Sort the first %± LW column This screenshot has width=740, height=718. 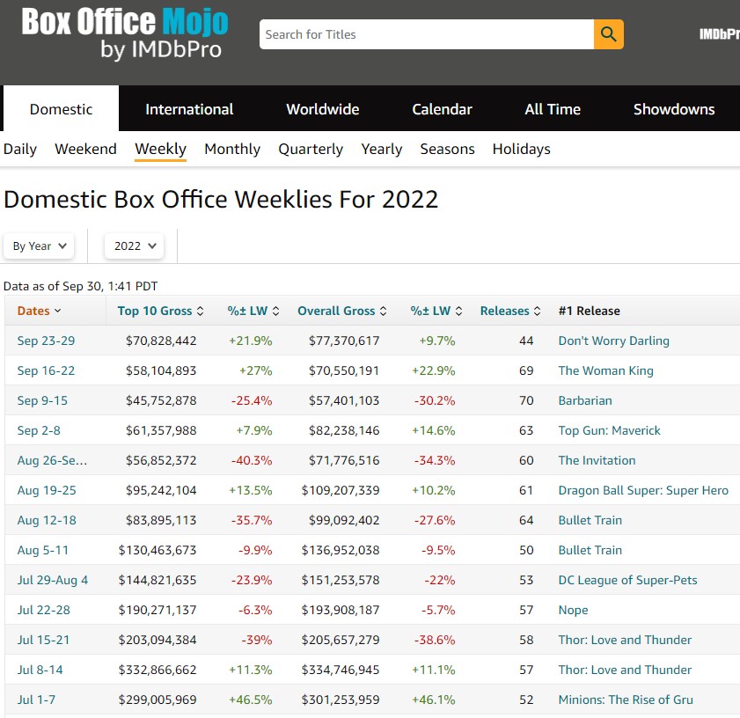275,311
